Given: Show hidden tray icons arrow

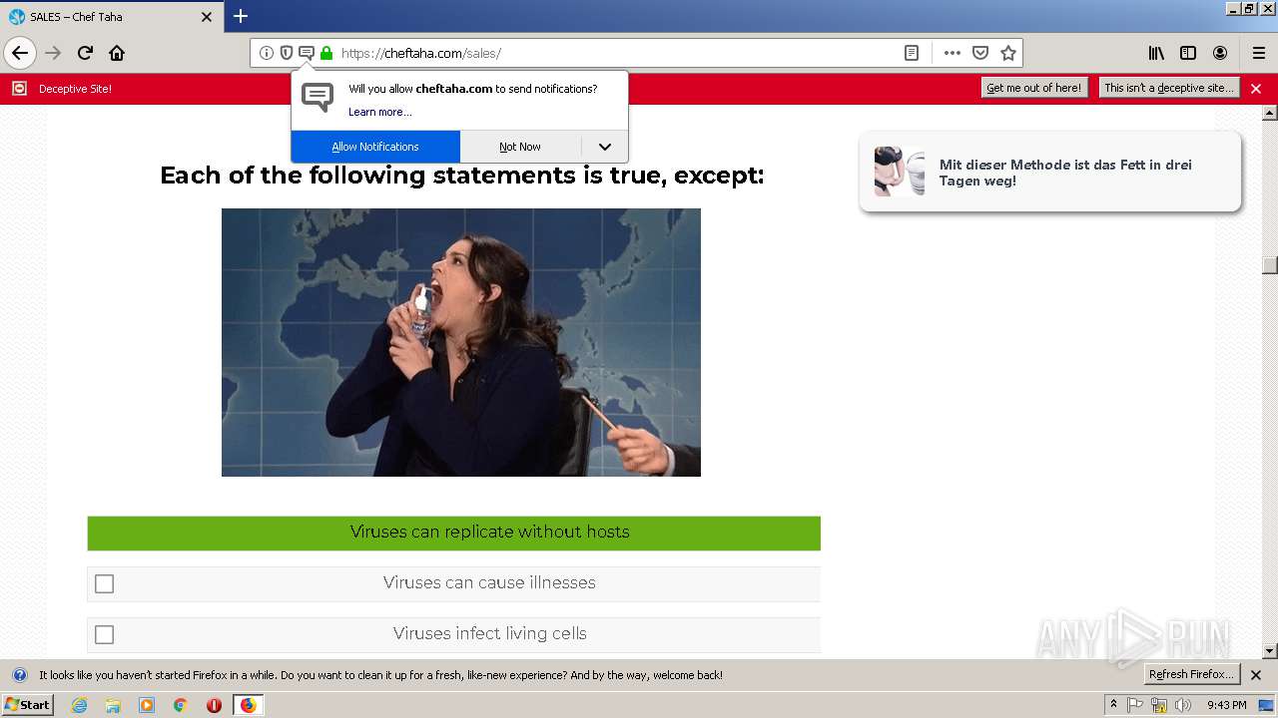Looking at the screenshot, I should (1113, 705).
